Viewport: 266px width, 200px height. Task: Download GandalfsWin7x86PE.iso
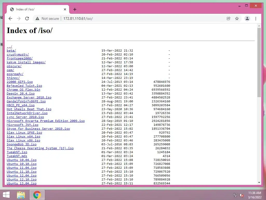coord(26,101)
